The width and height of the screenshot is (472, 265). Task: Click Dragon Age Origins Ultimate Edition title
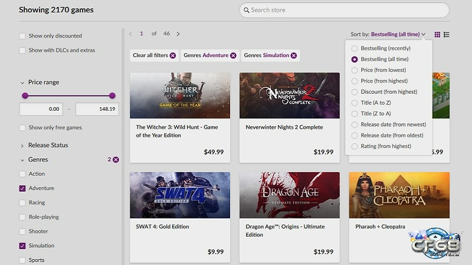pos(285,231)
